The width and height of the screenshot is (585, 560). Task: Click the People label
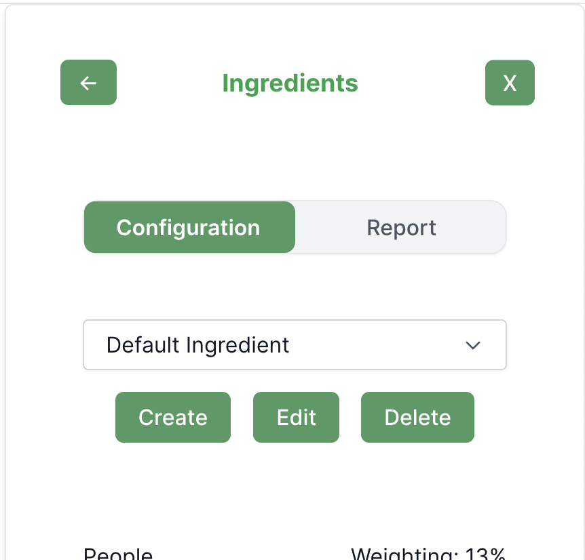(118, 554)
